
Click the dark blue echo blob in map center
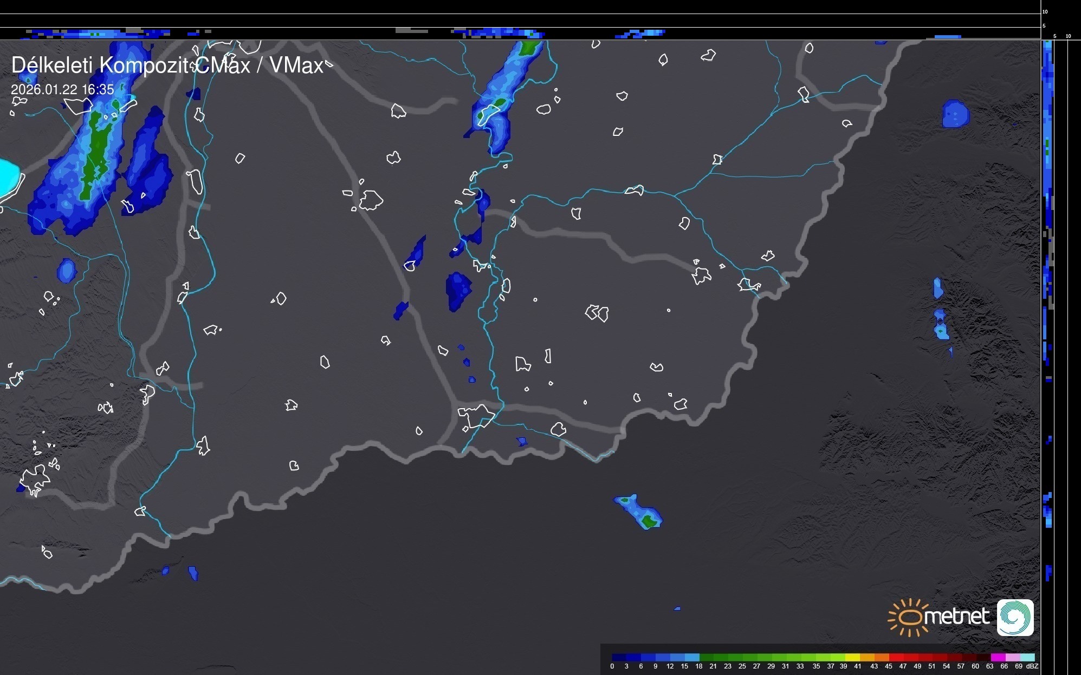(458, 290)
